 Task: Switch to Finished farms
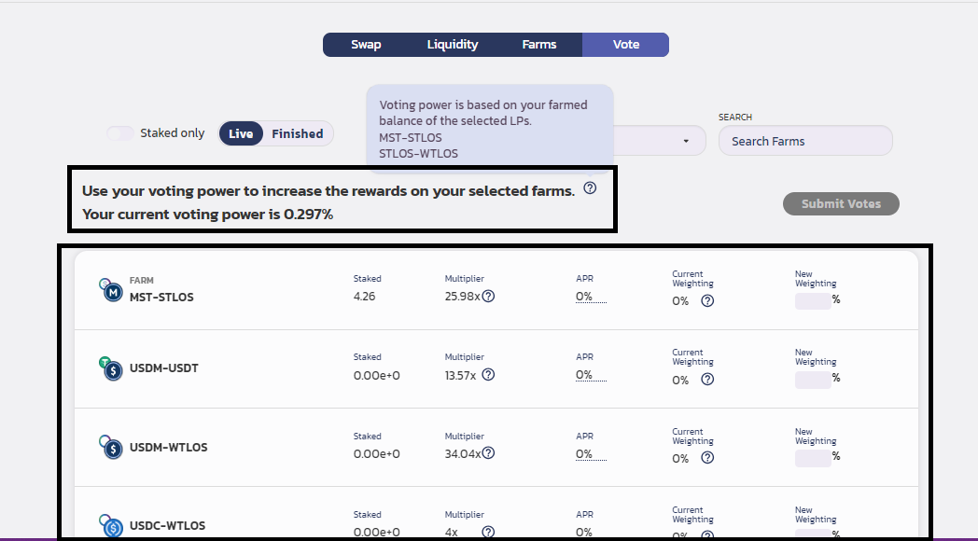pyautogui.click(x=297, y=133)
